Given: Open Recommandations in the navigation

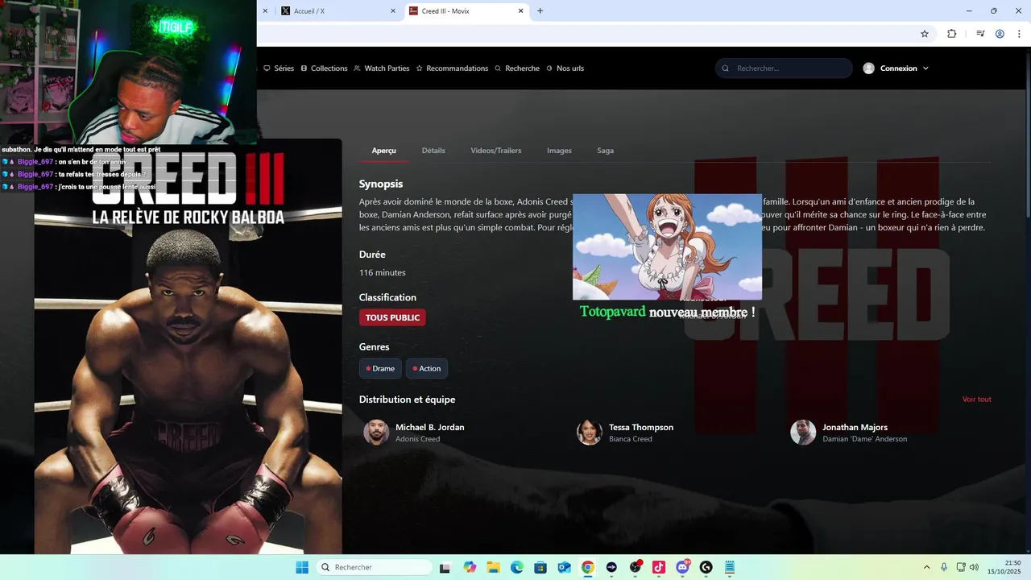Looking at the screenshot, I should coord(452,68).
